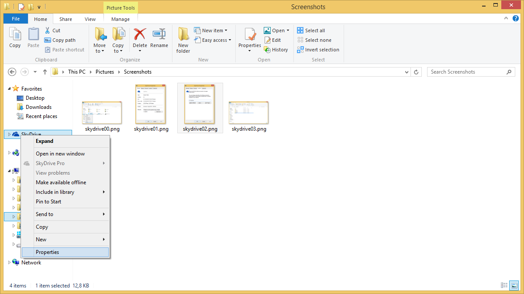Viewport: 524px width, 294px height.
Task: Click the Cut scissors command
Action: coord(52,30)
